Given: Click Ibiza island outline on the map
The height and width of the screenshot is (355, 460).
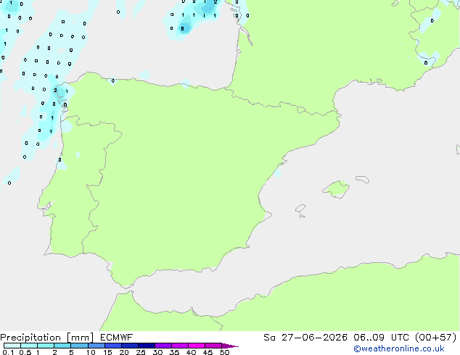Looking at the screenshot, I should coord(300,209).
